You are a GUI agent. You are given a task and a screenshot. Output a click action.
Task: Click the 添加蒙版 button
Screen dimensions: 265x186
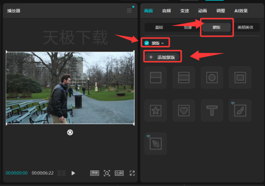coord(163,57)
